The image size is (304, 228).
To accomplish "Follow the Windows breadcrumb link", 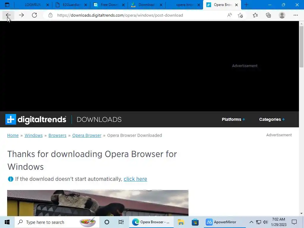I will [34, 135].
